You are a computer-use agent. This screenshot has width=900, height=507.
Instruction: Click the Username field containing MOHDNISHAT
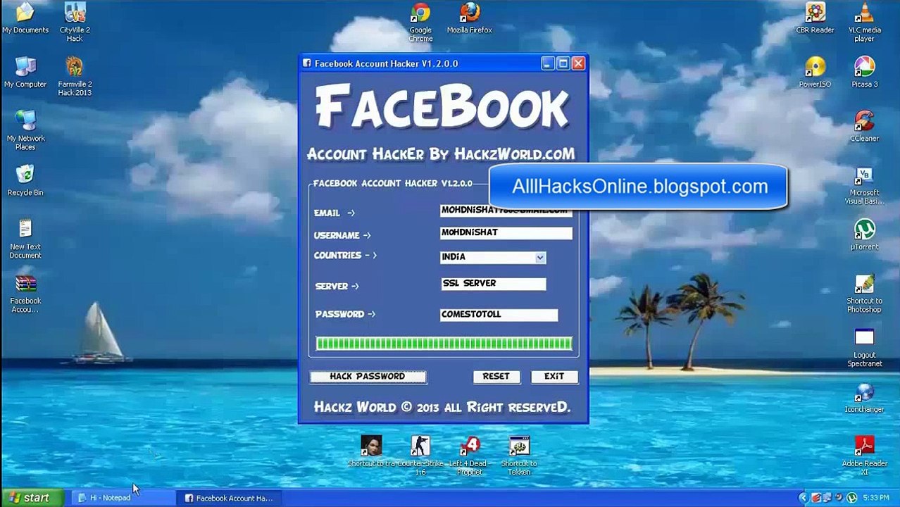(x=506, y=233)
